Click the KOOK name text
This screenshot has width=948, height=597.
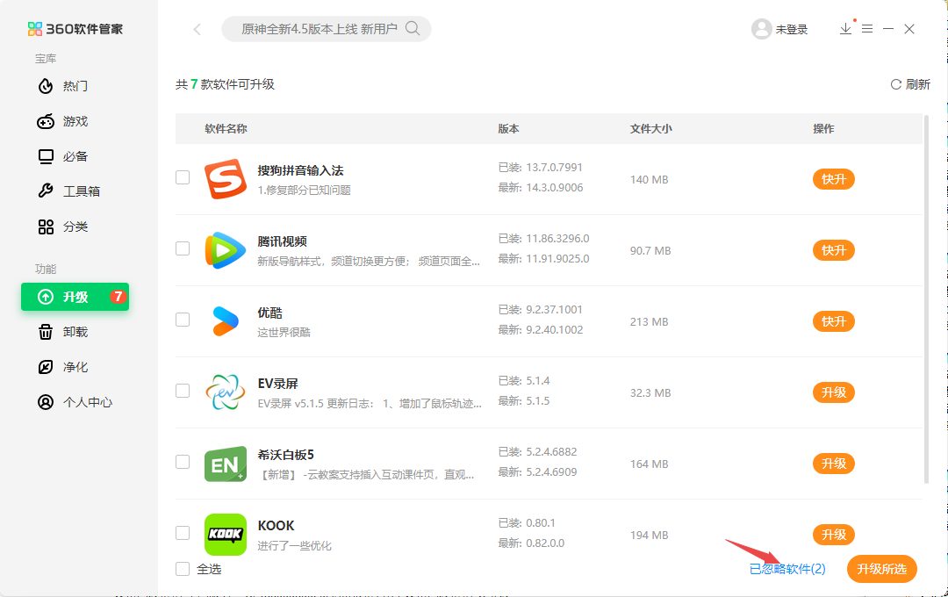click(x=276, y=526)
